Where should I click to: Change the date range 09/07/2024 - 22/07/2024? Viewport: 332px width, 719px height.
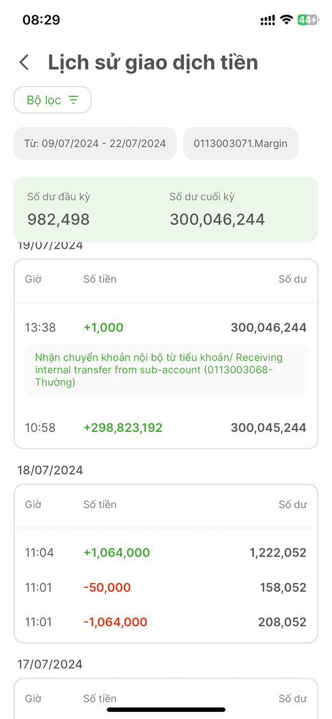[x=94, y=143]
